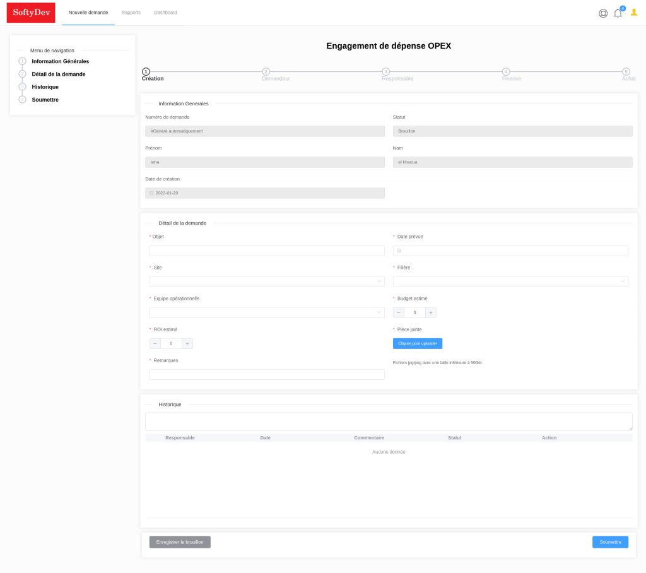This screenshot has height=573, width=646.
Task: Open the help lifebuoy icon
Action: click(x=603, y=14)
